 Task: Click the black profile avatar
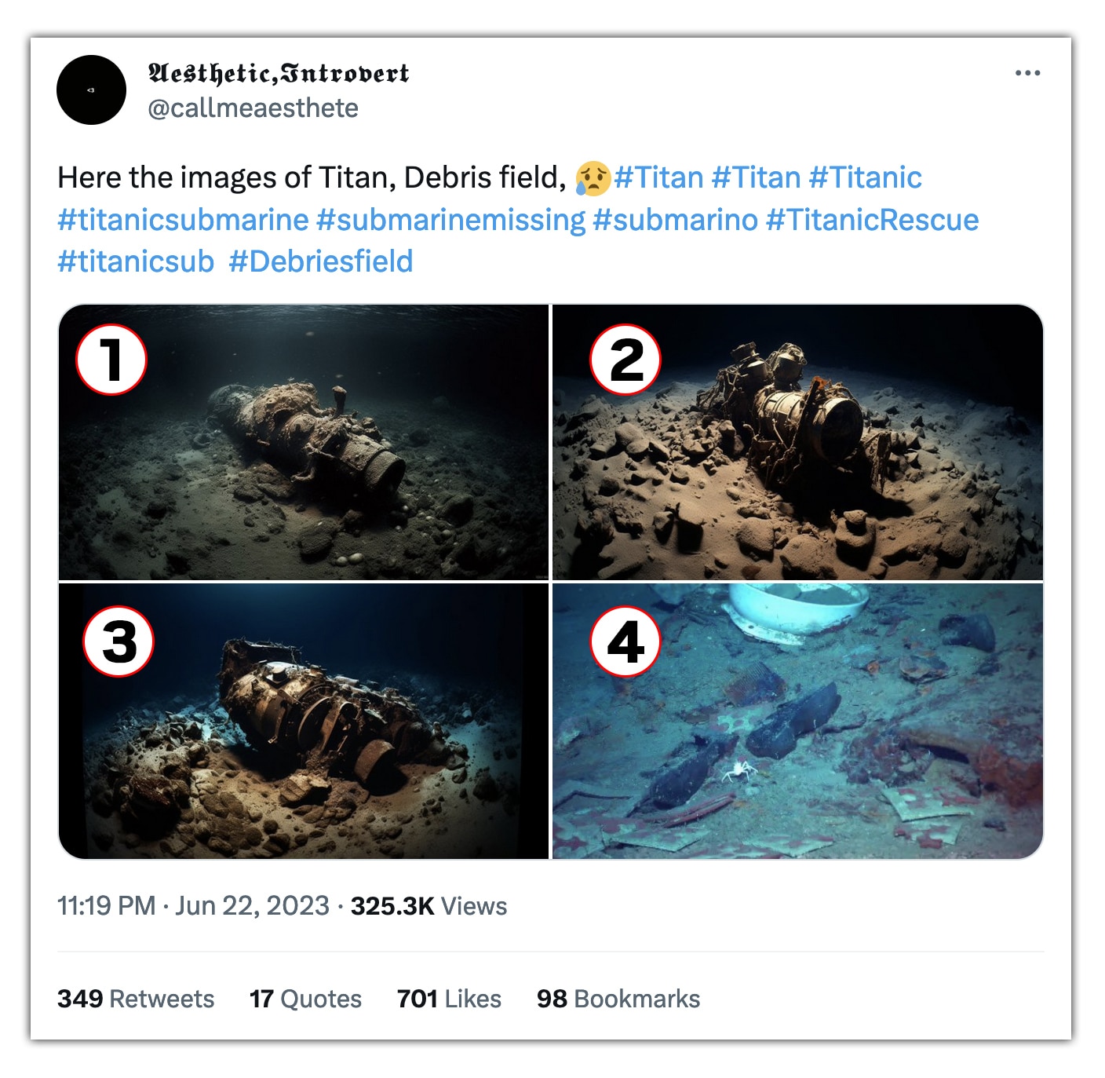[91, 90]
